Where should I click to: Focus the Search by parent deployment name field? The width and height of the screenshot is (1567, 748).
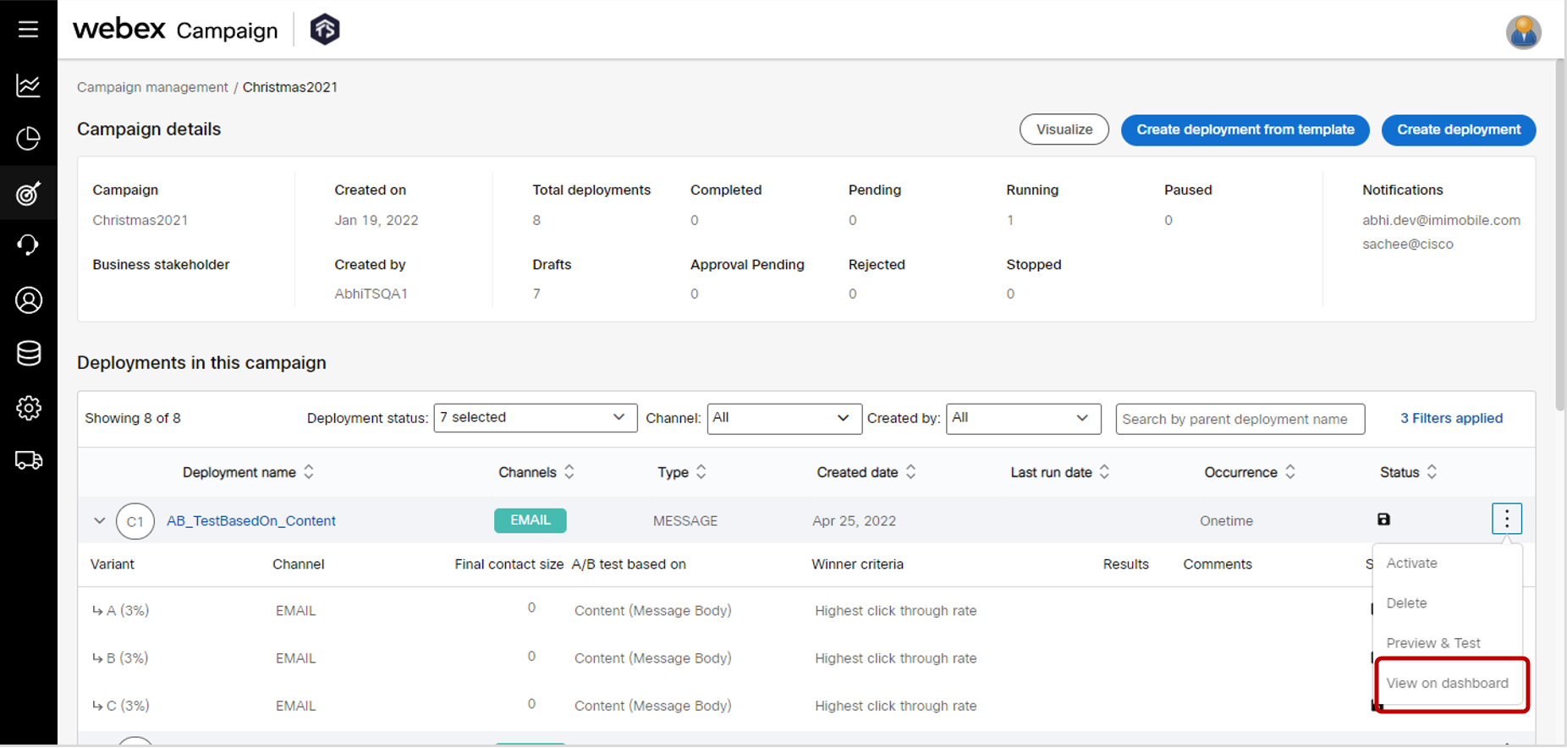click(x=1240, y=419)
